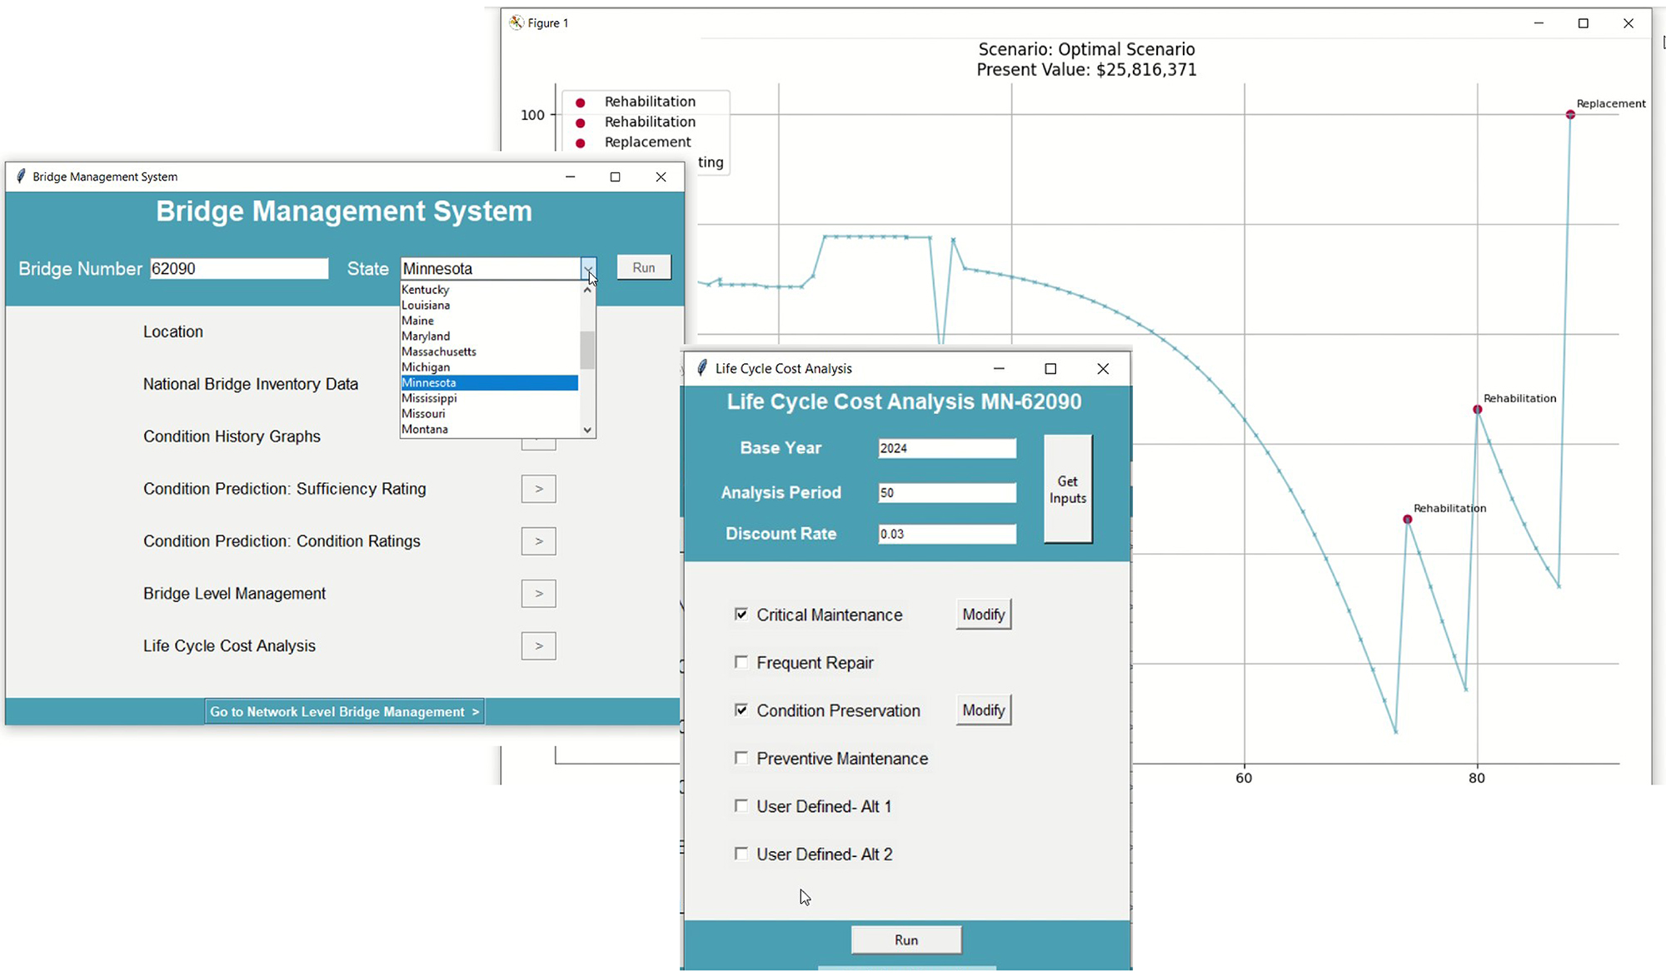
Task: Check the User Defined- Alt 2 option
Action: (x=741, y=854)
